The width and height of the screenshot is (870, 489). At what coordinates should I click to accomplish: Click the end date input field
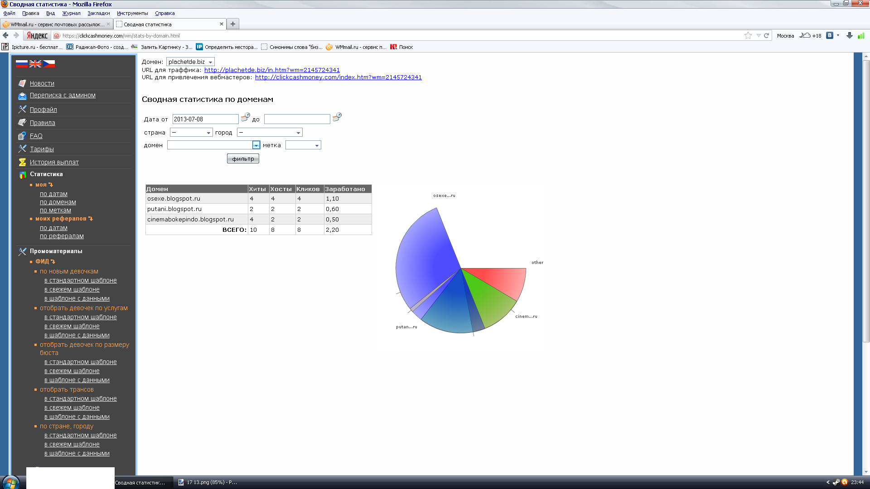tap(297, 119)
